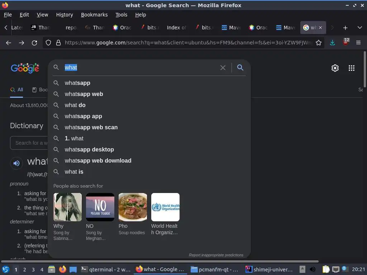
Task: Open tracking protection shield icon
Action: tap(48, 43)
